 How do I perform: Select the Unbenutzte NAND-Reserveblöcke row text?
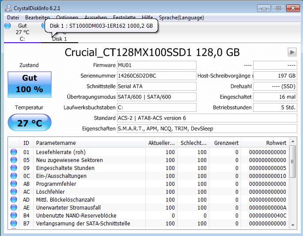click(76, 215)
